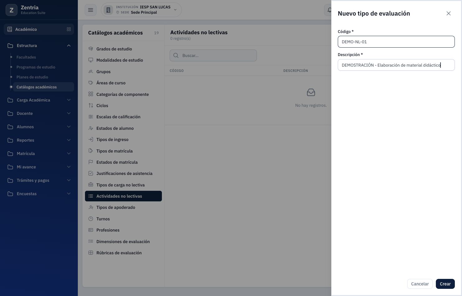Click the Grados de estudio graduation icon
The width and height of the screenshot is (462, 296).
91,49
